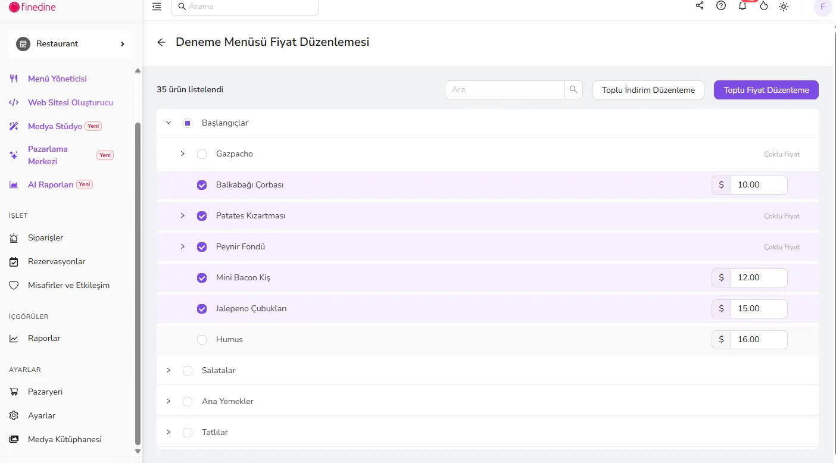The image size is (836, 463).
Task: Click the Arama search field
Action: click(x=245, y=7)
